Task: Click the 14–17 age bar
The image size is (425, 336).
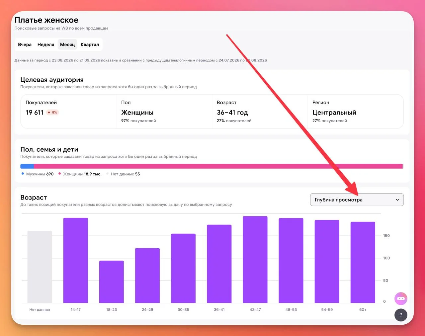Action: pos(76,260)
